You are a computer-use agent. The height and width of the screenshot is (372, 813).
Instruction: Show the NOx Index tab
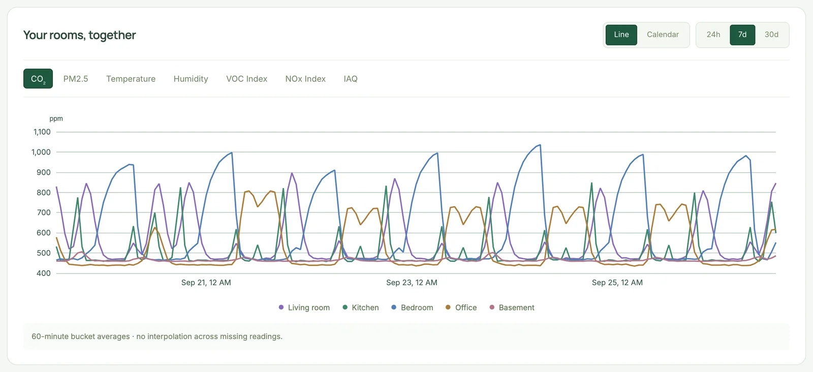click(x=305, y=79)
